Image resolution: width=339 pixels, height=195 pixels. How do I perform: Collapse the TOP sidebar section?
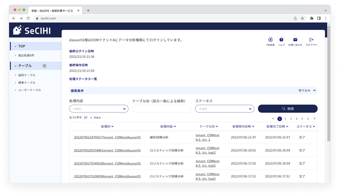click(x=36, y=46)
